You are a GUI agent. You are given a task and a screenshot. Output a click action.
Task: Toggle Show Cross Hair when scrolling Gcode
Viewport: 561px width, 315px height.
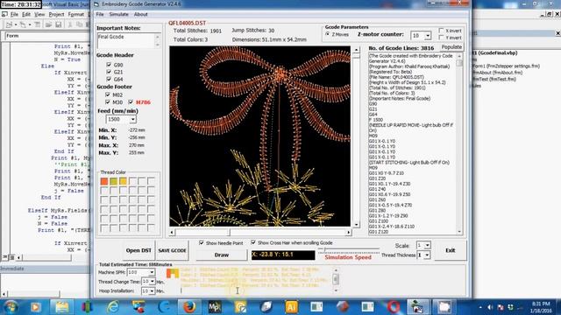tap(253, 242)
